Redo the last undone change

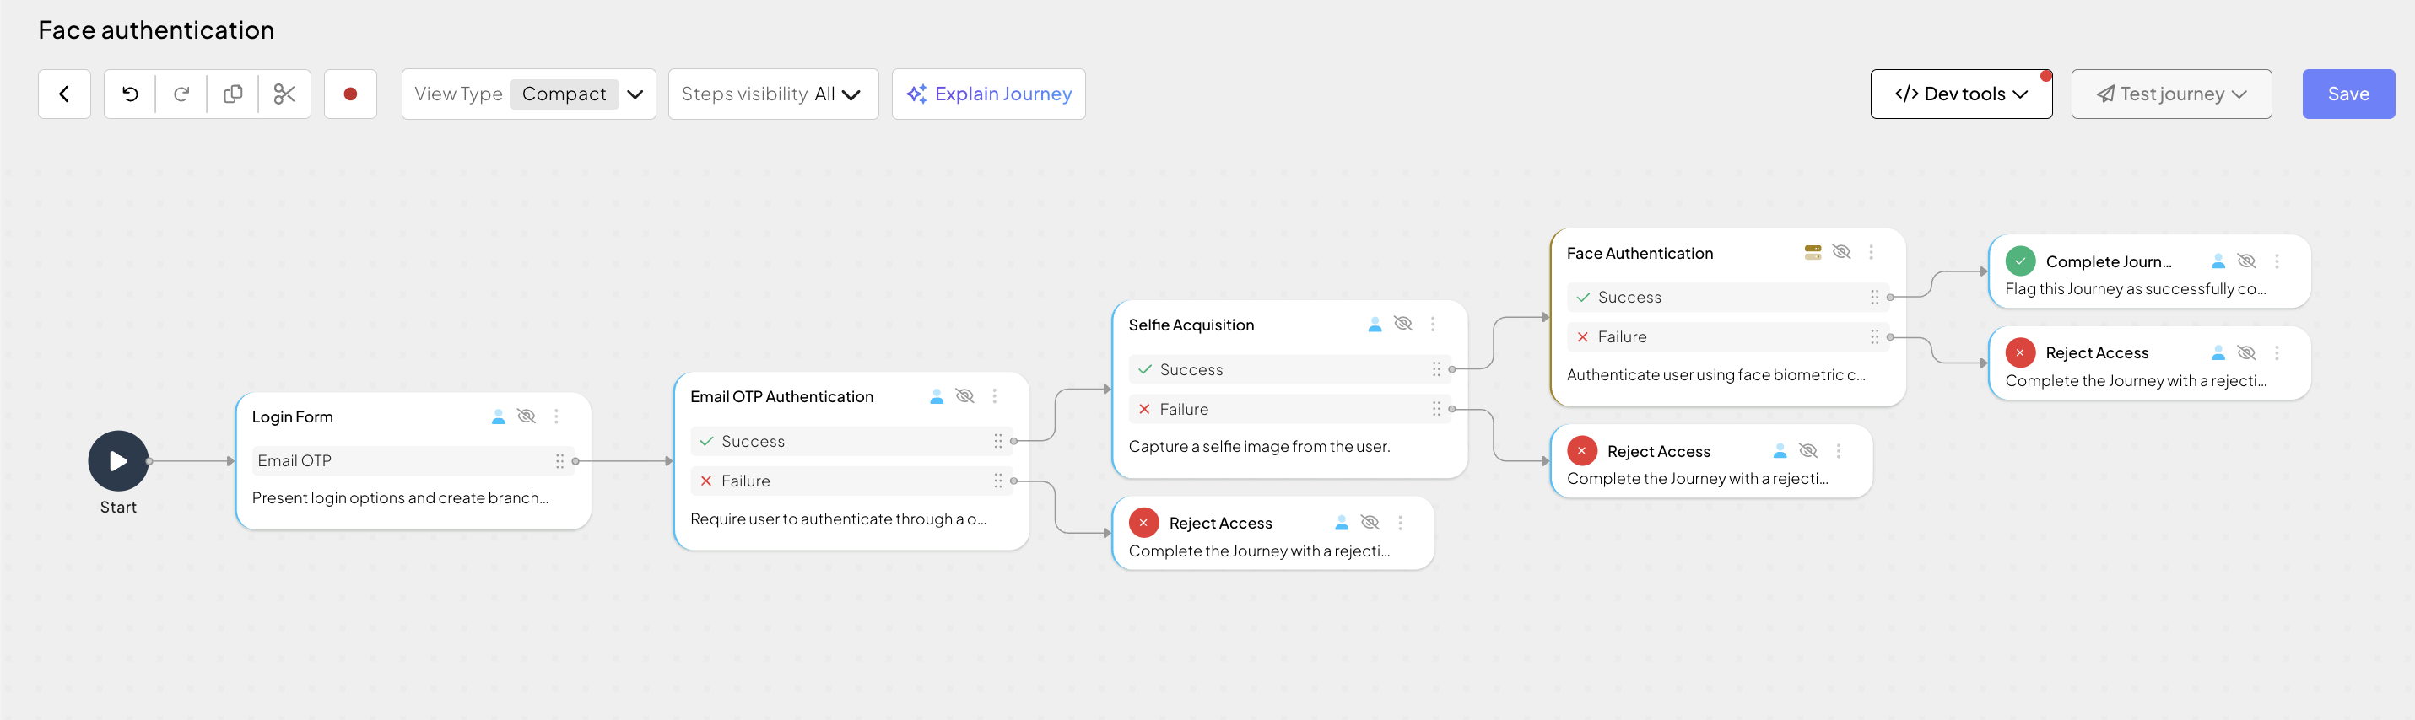[182, 94]
